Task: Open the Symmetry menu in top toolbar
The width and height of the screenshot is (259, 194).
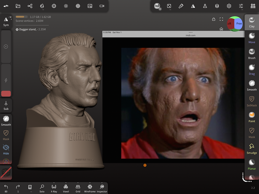Action: pyautogui.click(x=193, y=6)
